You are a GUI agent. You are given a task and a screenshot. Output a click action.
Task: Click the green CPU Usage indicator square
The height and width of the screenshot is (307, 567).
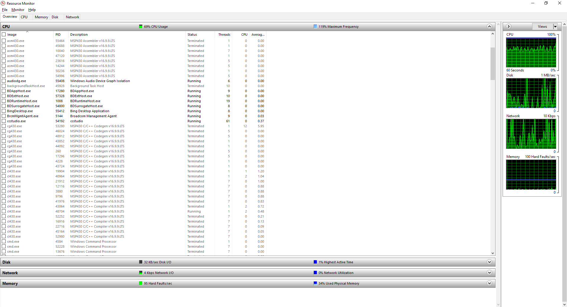(x=141, y=27)
